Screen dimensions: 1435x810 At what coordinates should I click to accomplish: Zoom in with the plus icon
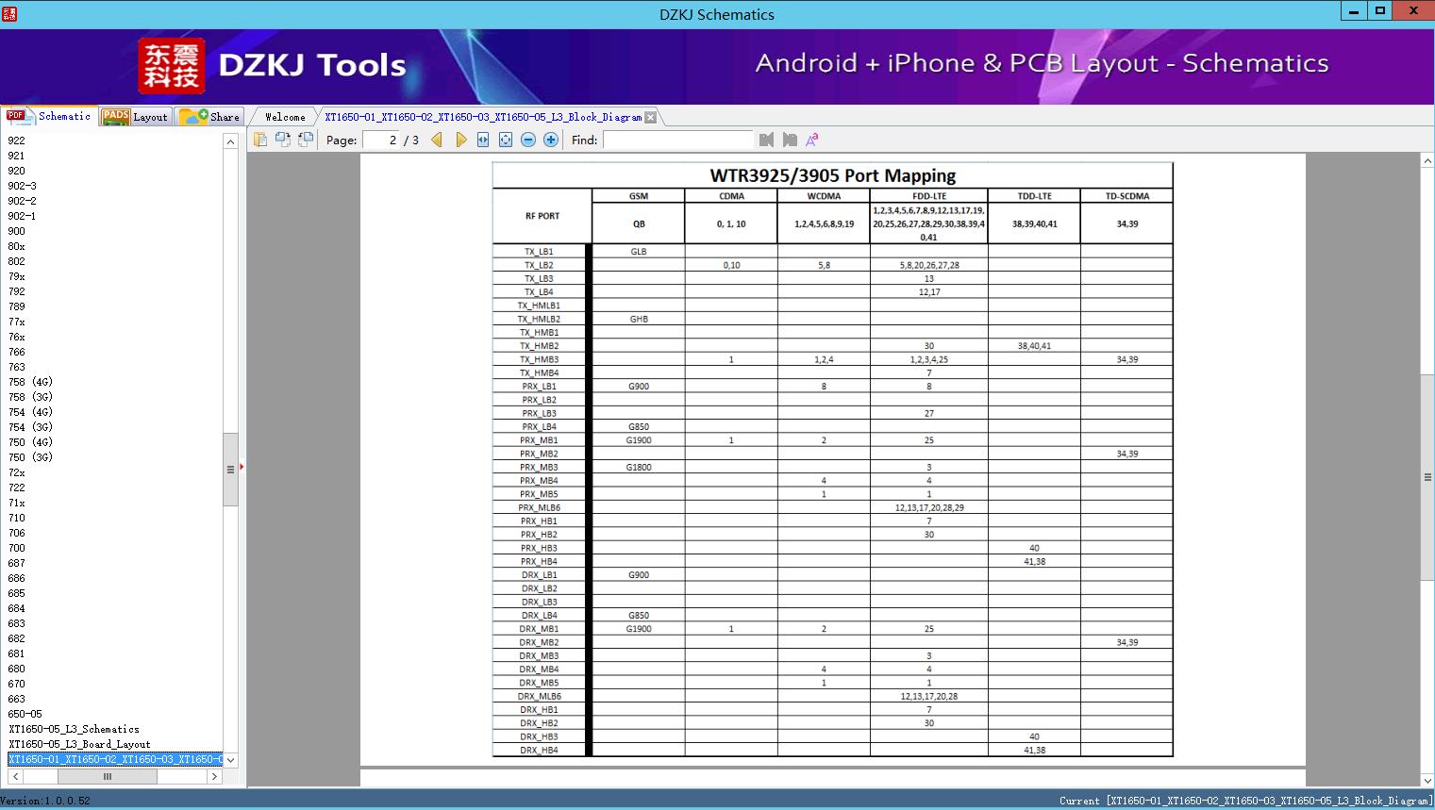click(551, 140)
